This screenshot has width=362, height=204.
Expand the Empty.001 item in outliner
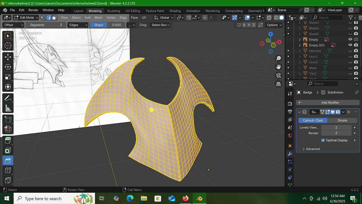300,45
